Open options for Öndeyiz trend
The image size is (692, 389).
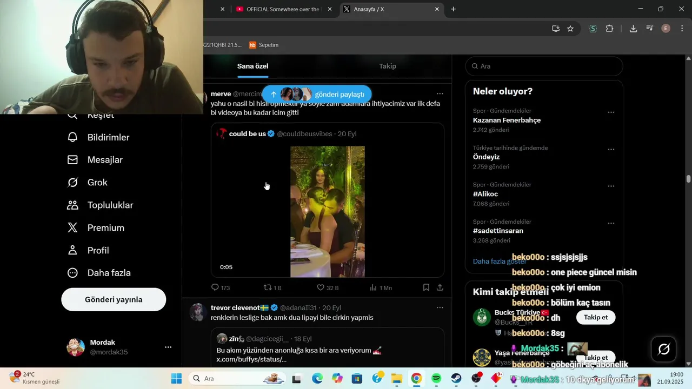pos(611,149)
